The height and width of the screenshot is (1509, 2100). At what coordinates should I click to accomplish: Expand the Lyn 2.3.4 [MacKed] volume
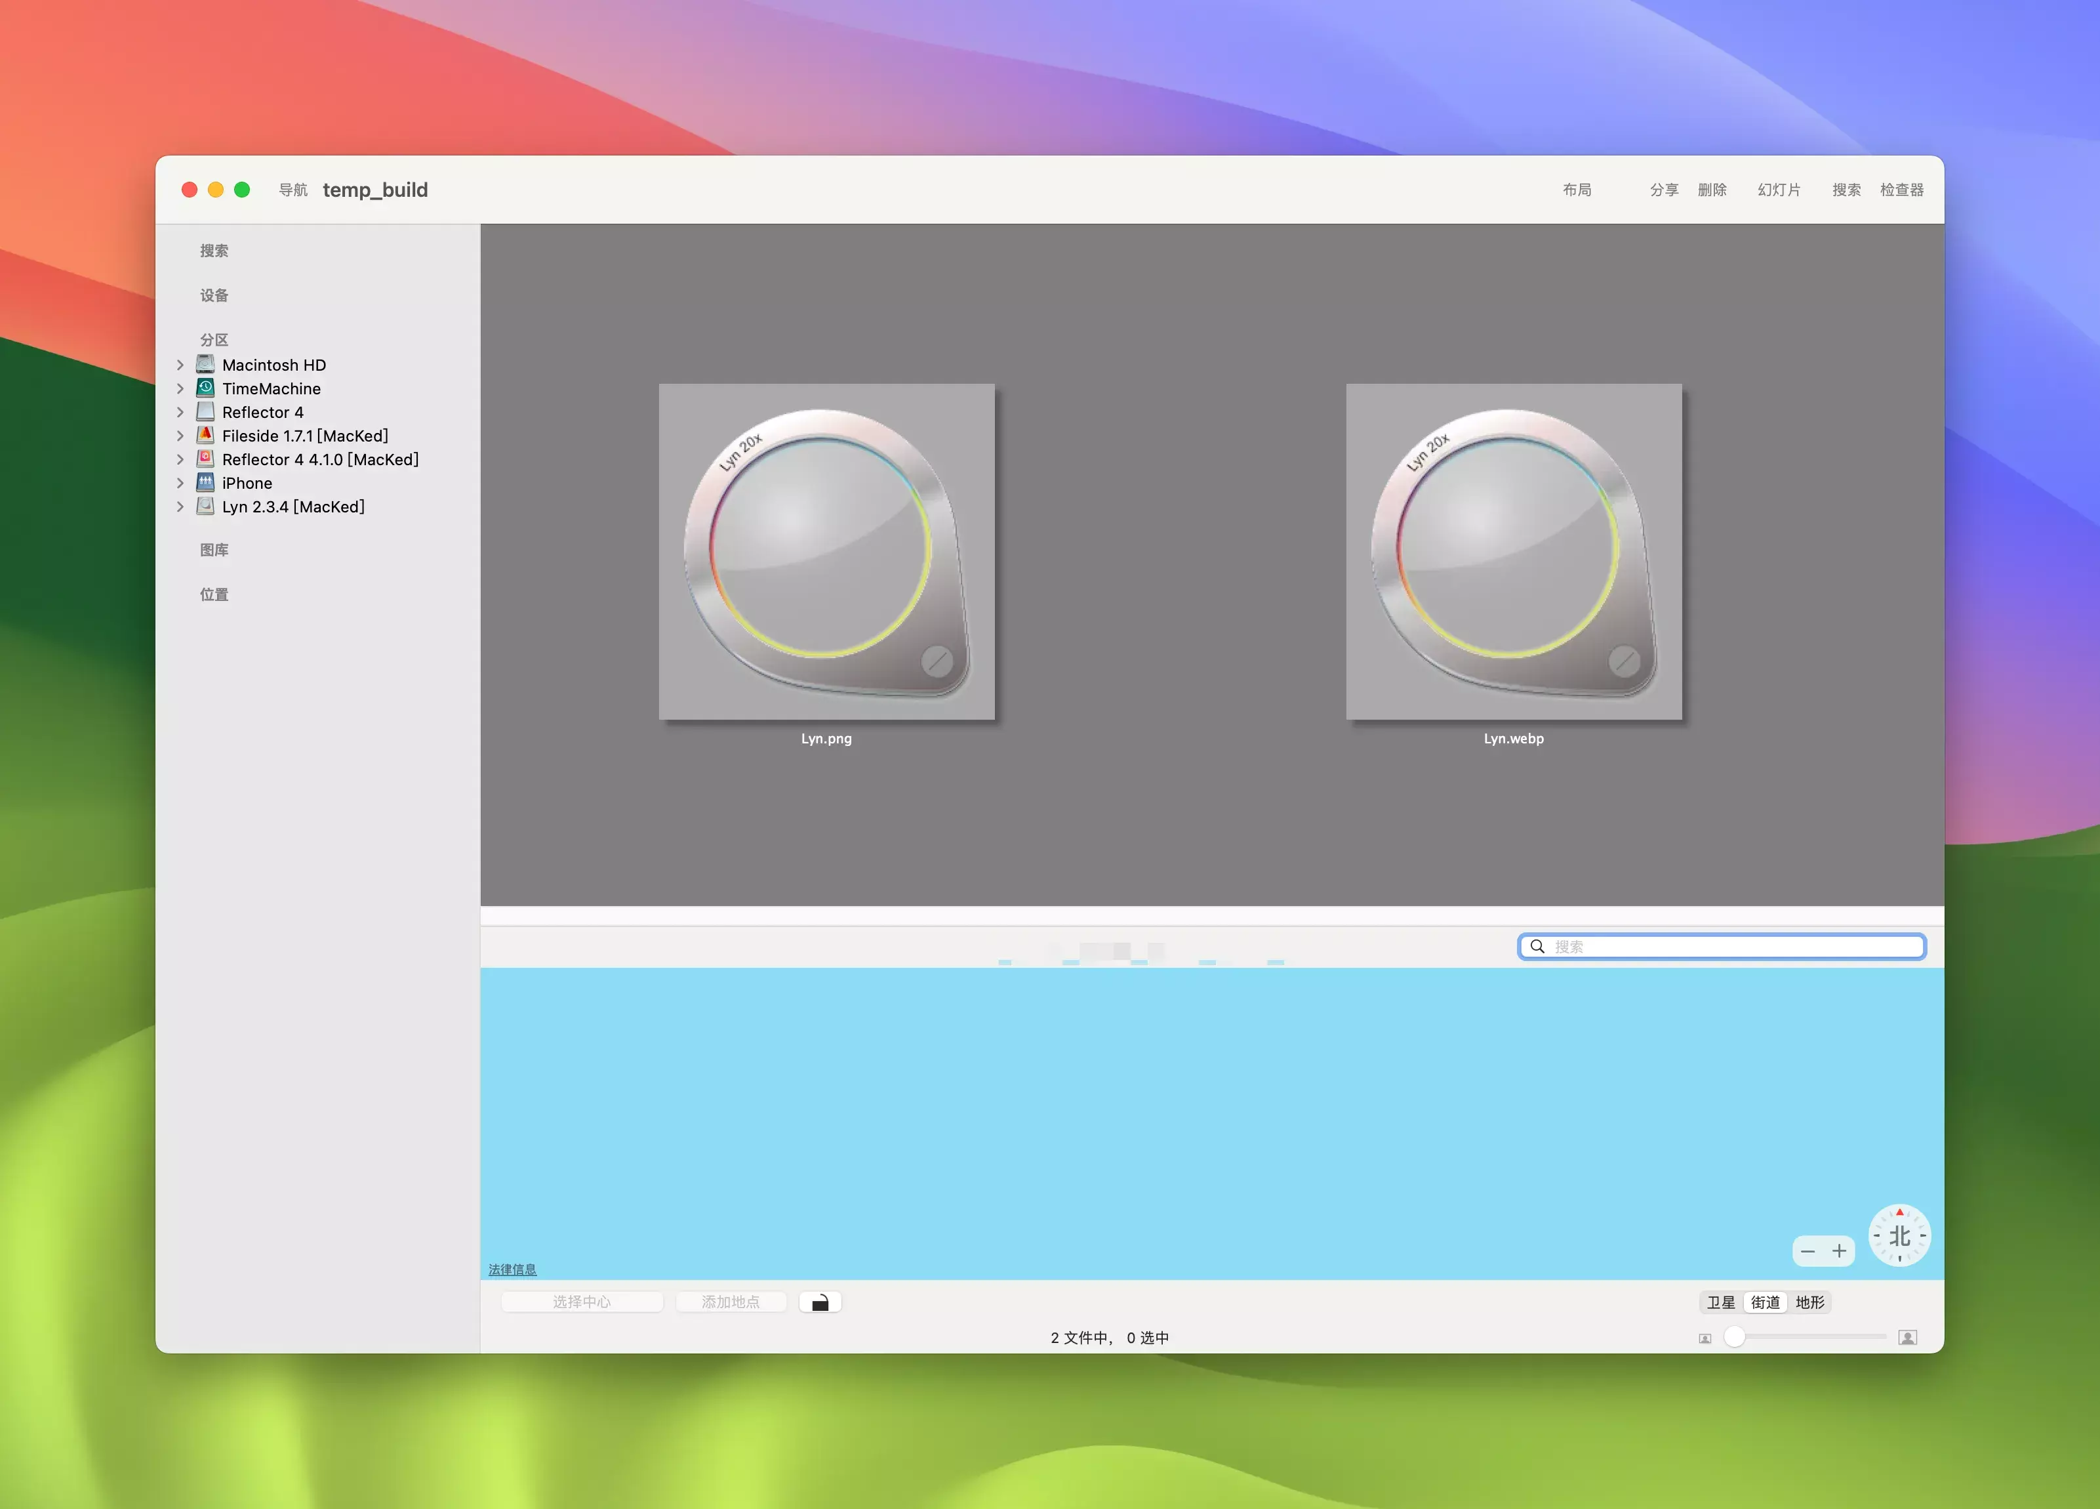tap(180, 506)
